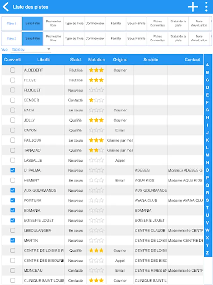
Task: Uncheck Converti for BDMANIA row
Action: coord(13,210)
